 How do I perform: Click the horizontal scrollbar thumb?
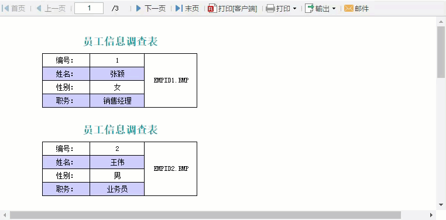click(x=205, y=215)
